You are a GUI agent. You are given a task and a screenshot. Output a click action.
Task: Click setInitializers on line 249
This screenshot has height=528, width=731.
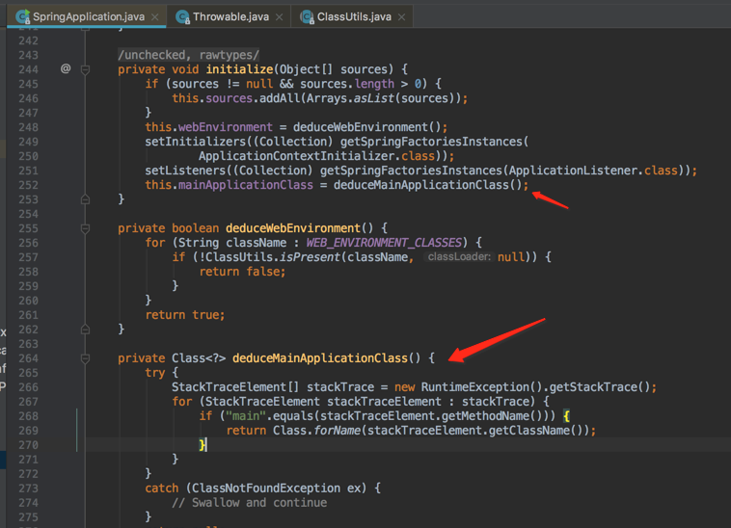pos(196,142)
